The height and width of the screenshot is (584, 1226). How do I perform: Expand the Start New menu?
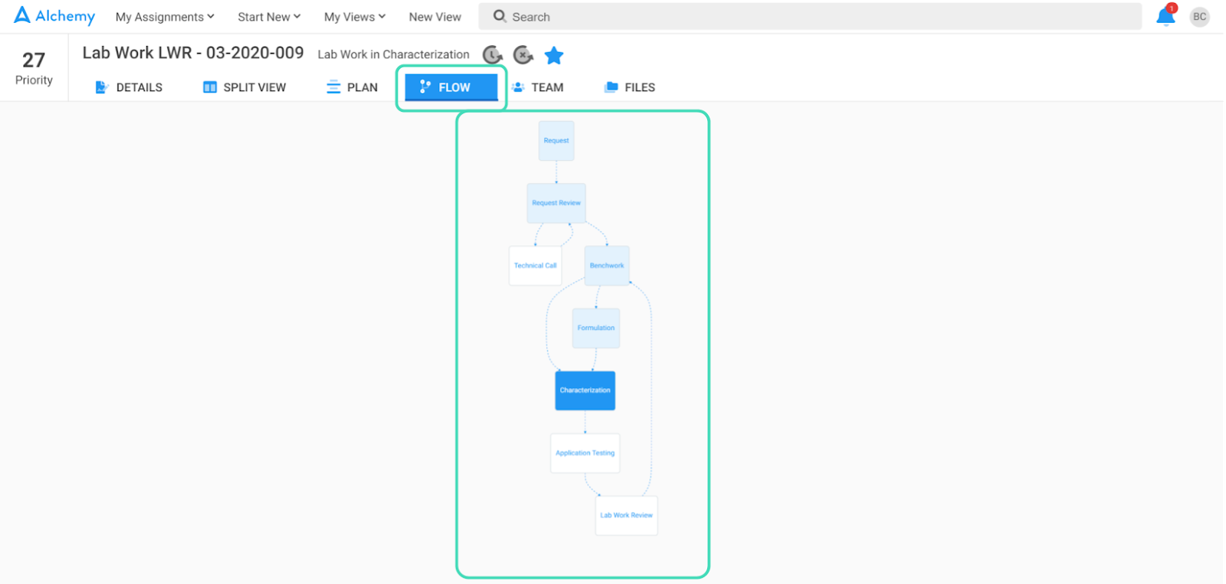[269, 17]
